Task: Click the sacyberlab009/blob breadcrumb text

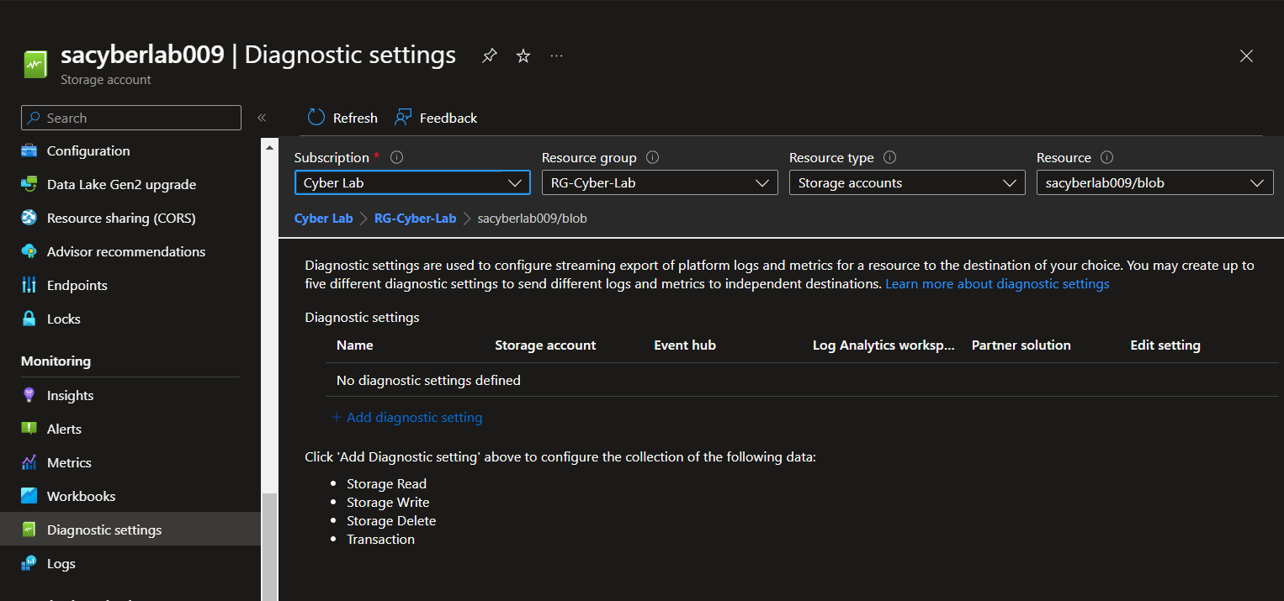Action: click(x=532, y=219)
